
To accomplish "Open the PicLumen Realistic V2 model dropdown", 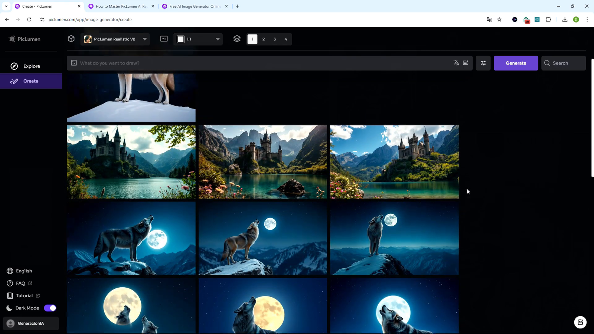I will pos(115,39).
